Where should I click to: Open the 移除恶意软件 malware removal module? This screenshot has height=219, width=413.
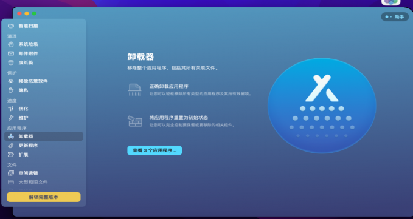point(43,81)
